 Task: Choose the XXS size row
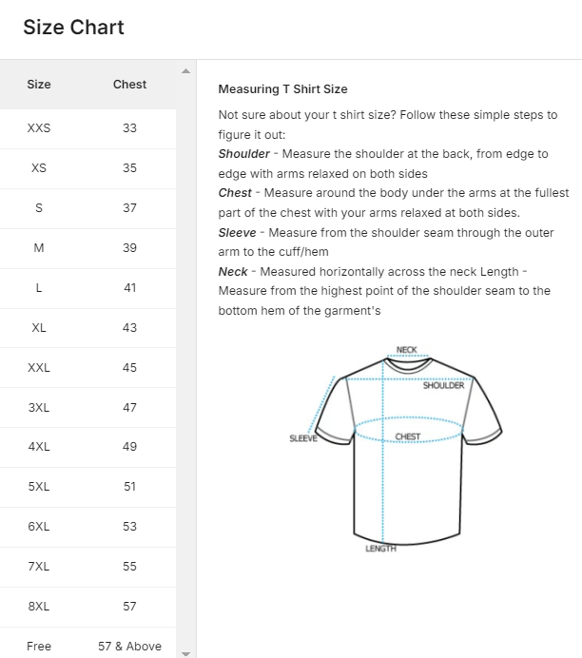[x=87, y=128]
